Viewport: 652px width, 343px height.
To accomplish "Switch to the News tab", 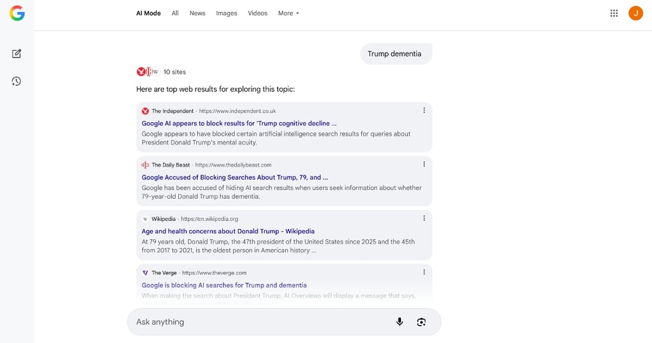I will pyautogui.click(x=197, y=13).
